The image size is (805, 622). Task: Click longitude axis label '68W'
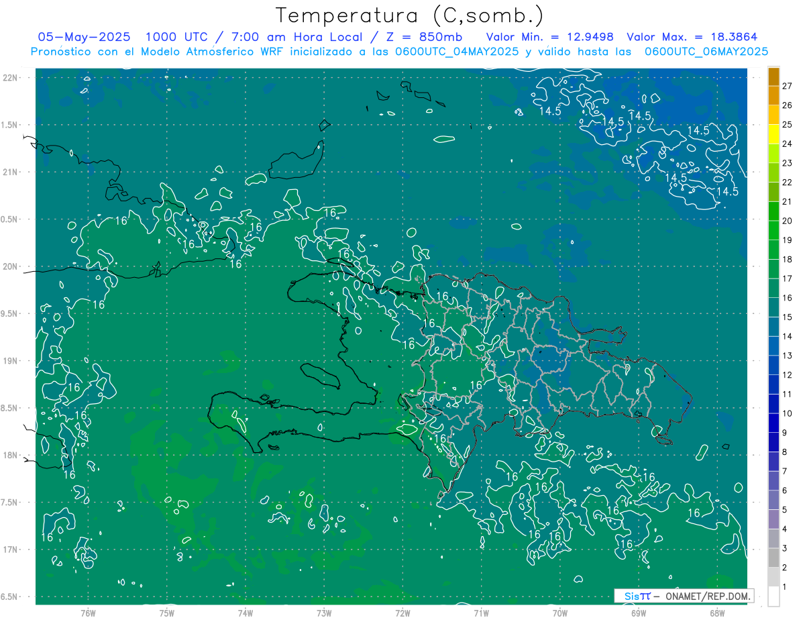click(x=717, y=613)
